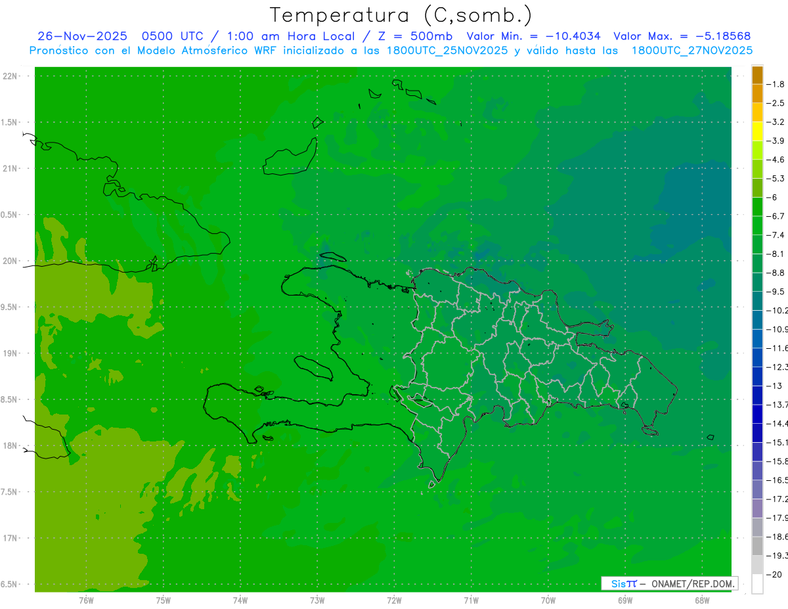Screen dimensions: 788x609
Task: Click the "-6.7" colorbar label
Action: 776,215
